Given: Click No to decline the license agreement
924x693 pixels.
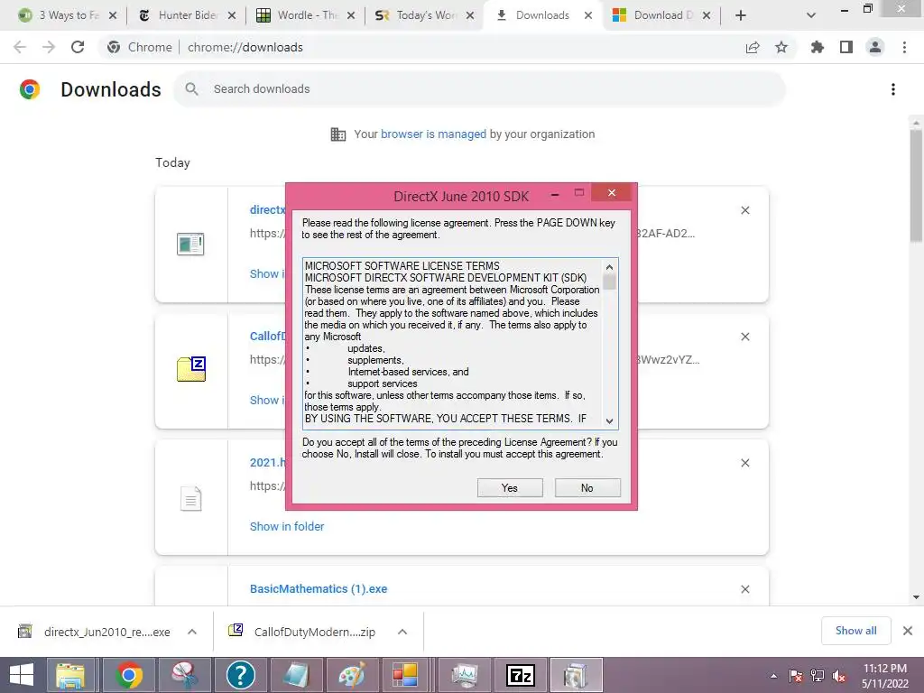Looking at the screenshot, I should pyautogui.click(x=587, y=488).
